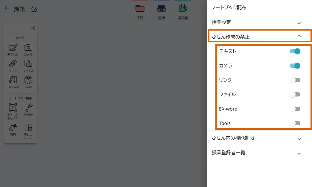Select the リンク sticky note tool
Screen dimensions: 312x187
click(x=13, y=65)
